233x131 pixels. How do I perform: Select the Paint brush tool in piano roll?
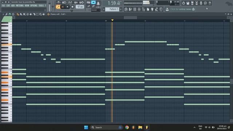click(x=21, y=14)
